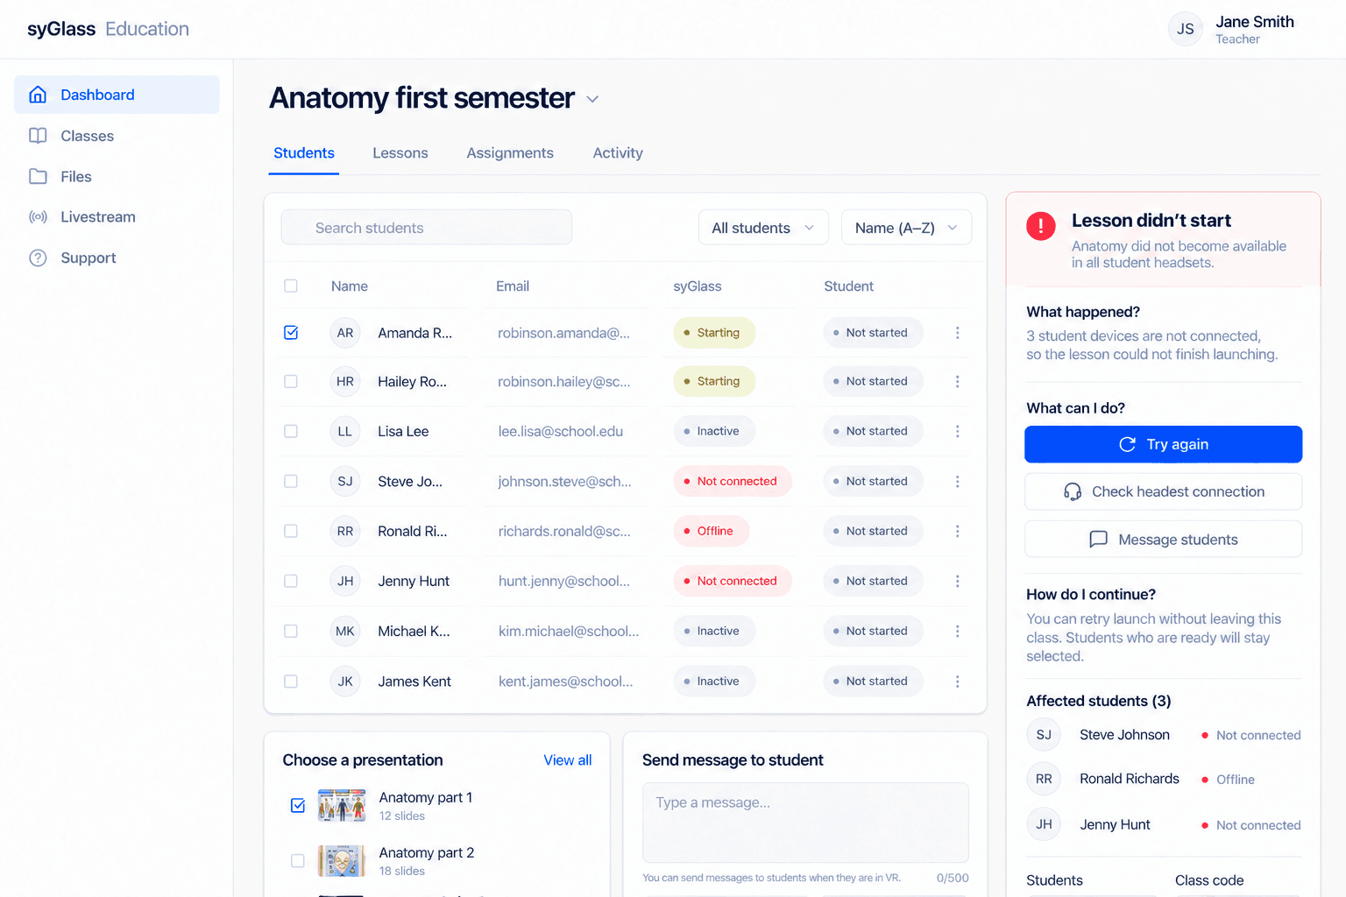This screenshot has width=1346, height=897.
Task: Switch to the Students tab
Action: tap(304, 153)
